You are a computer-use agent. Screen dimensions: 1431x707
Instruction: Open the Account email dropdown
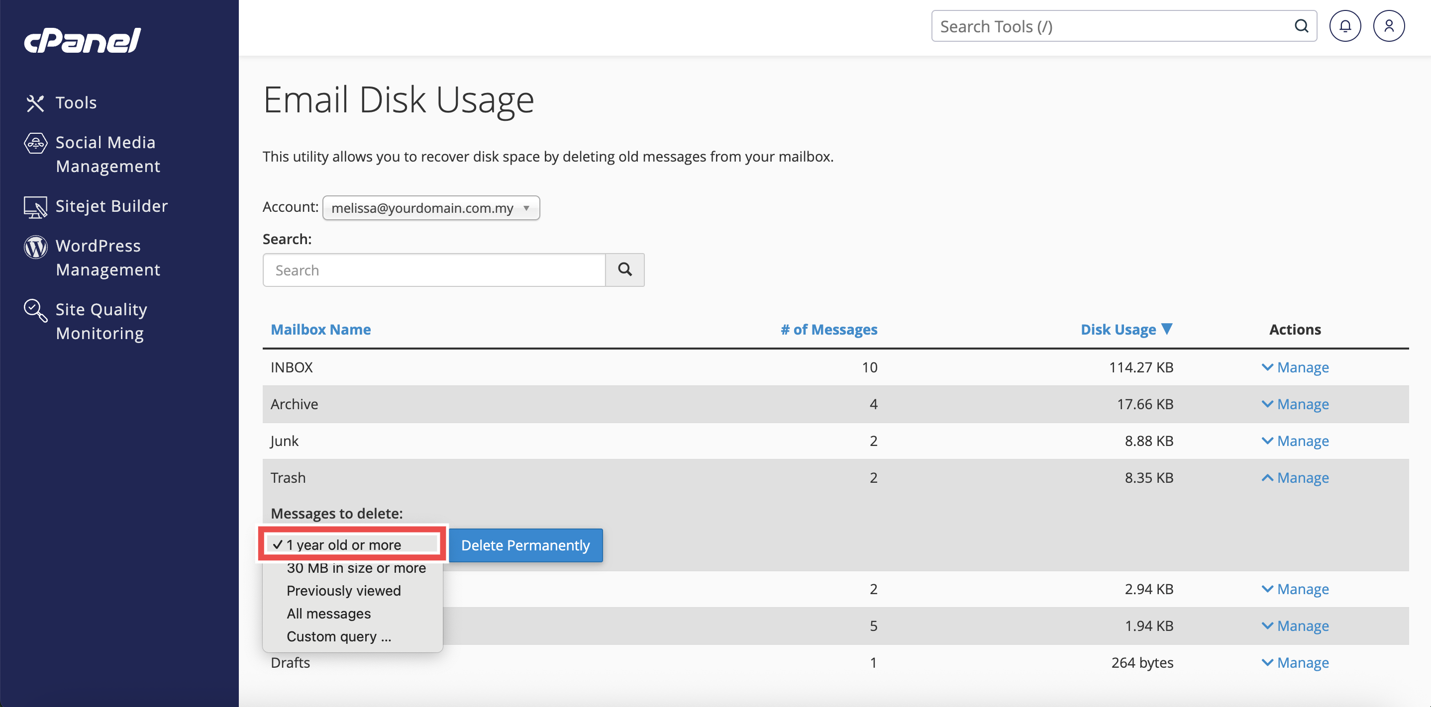(x=430, y=208)
